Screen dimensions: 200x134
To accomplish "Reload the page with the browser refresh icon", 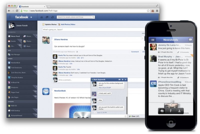I will (17, 11).
